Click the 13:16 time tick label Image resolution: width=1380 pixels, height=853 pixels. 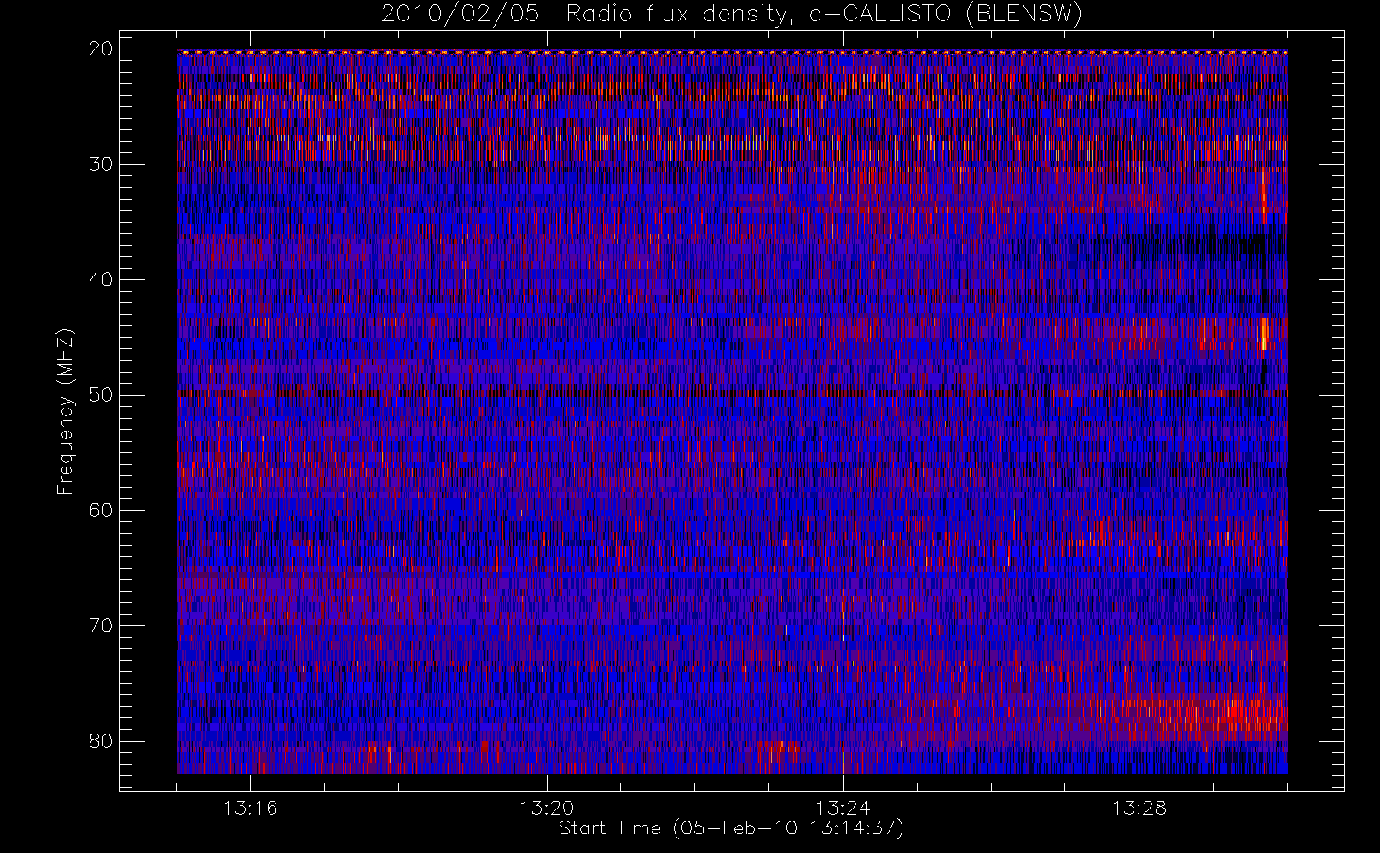tap(250, 808)
